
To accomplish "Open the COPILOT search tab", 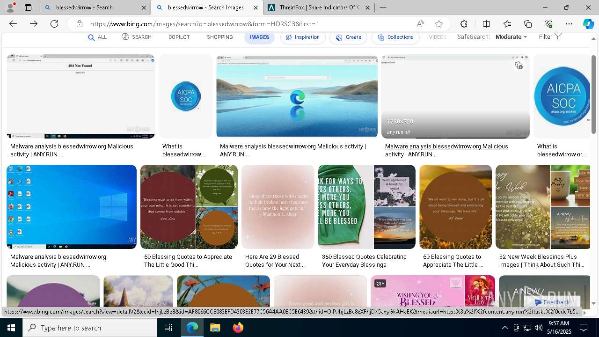I will (179, 37).
